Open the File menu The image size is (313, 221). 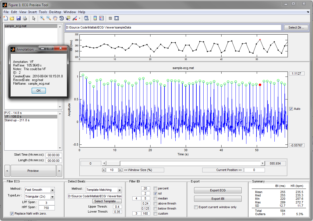tap(6, 12)
